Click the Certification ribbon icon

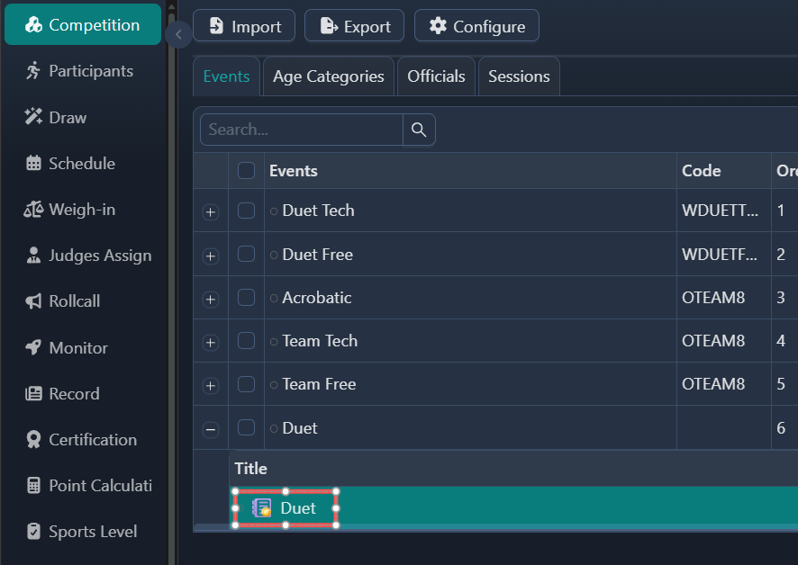pos(33,439)
